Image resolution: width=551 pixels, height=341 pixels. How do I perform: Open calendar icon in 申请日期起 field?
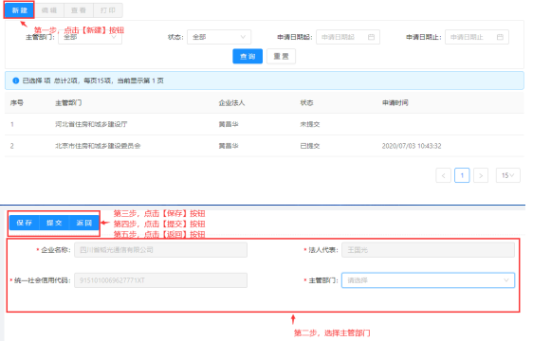pos(371,37)
